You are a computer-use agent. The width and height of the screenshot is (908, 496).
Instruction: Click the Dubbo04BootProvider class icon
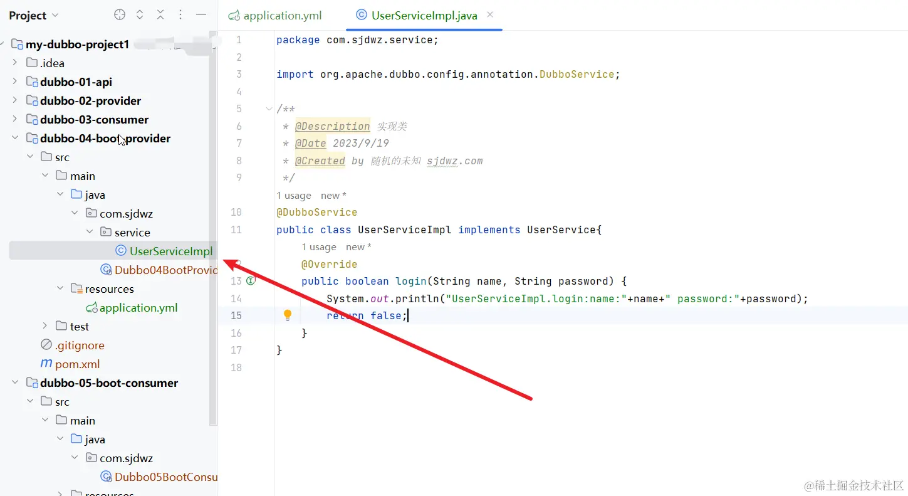(107, 270)
